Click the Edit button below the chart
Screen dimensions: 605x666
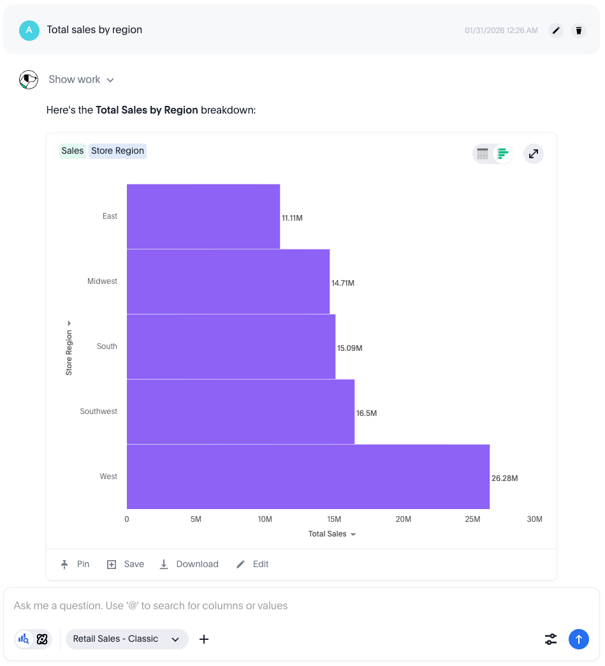click(x=252, y=565)
